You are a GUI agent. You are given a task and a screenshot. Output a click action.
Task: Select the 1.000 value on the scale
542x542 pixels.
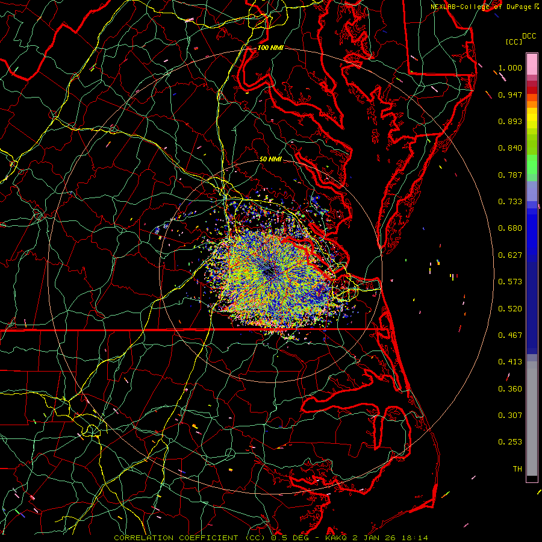pos(510,67)
